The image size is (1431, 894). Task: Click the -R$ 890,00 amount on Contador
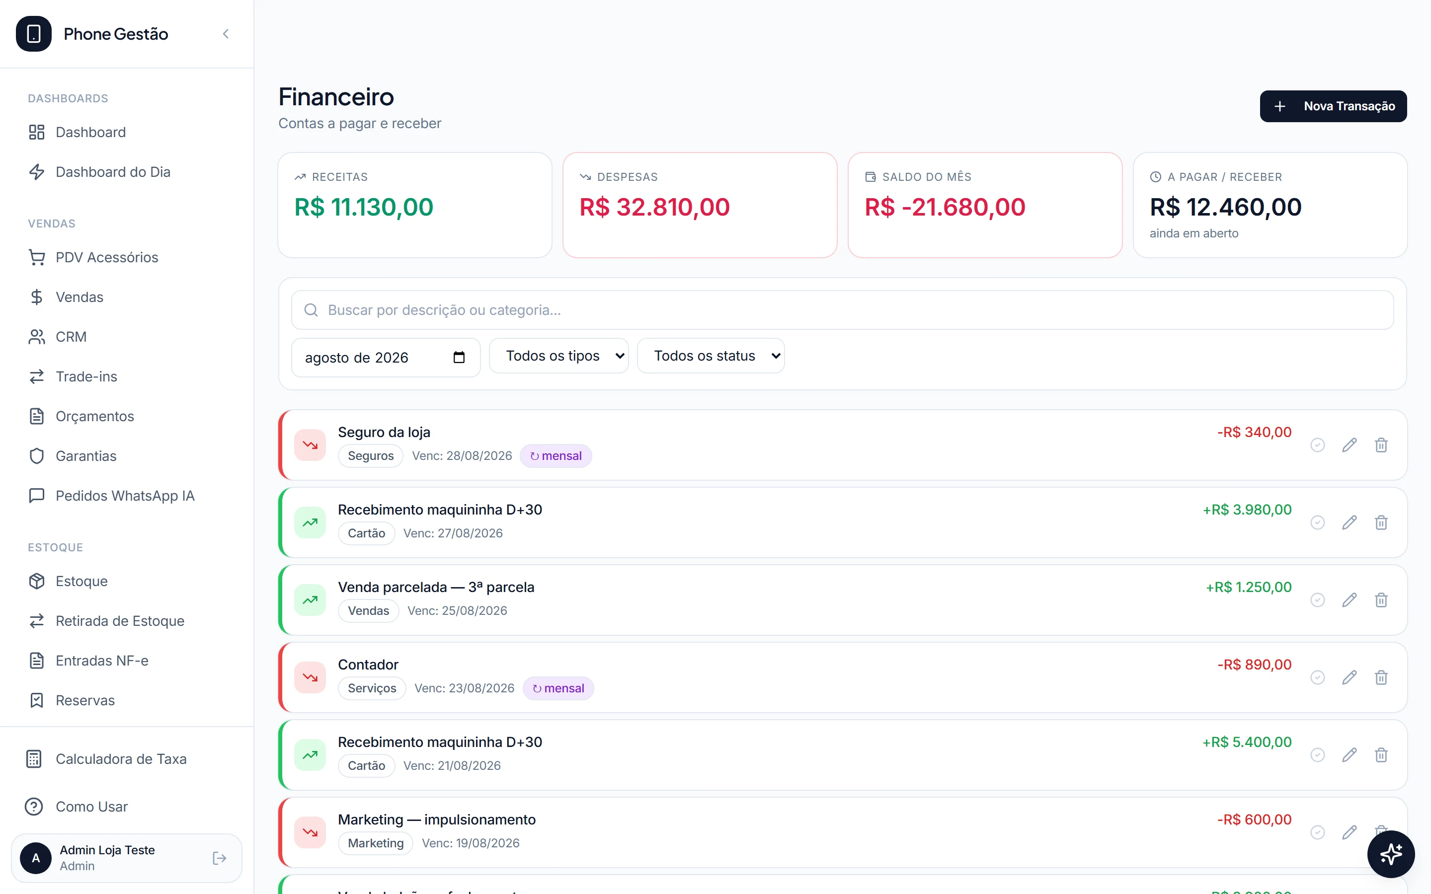coord(1254,665)
